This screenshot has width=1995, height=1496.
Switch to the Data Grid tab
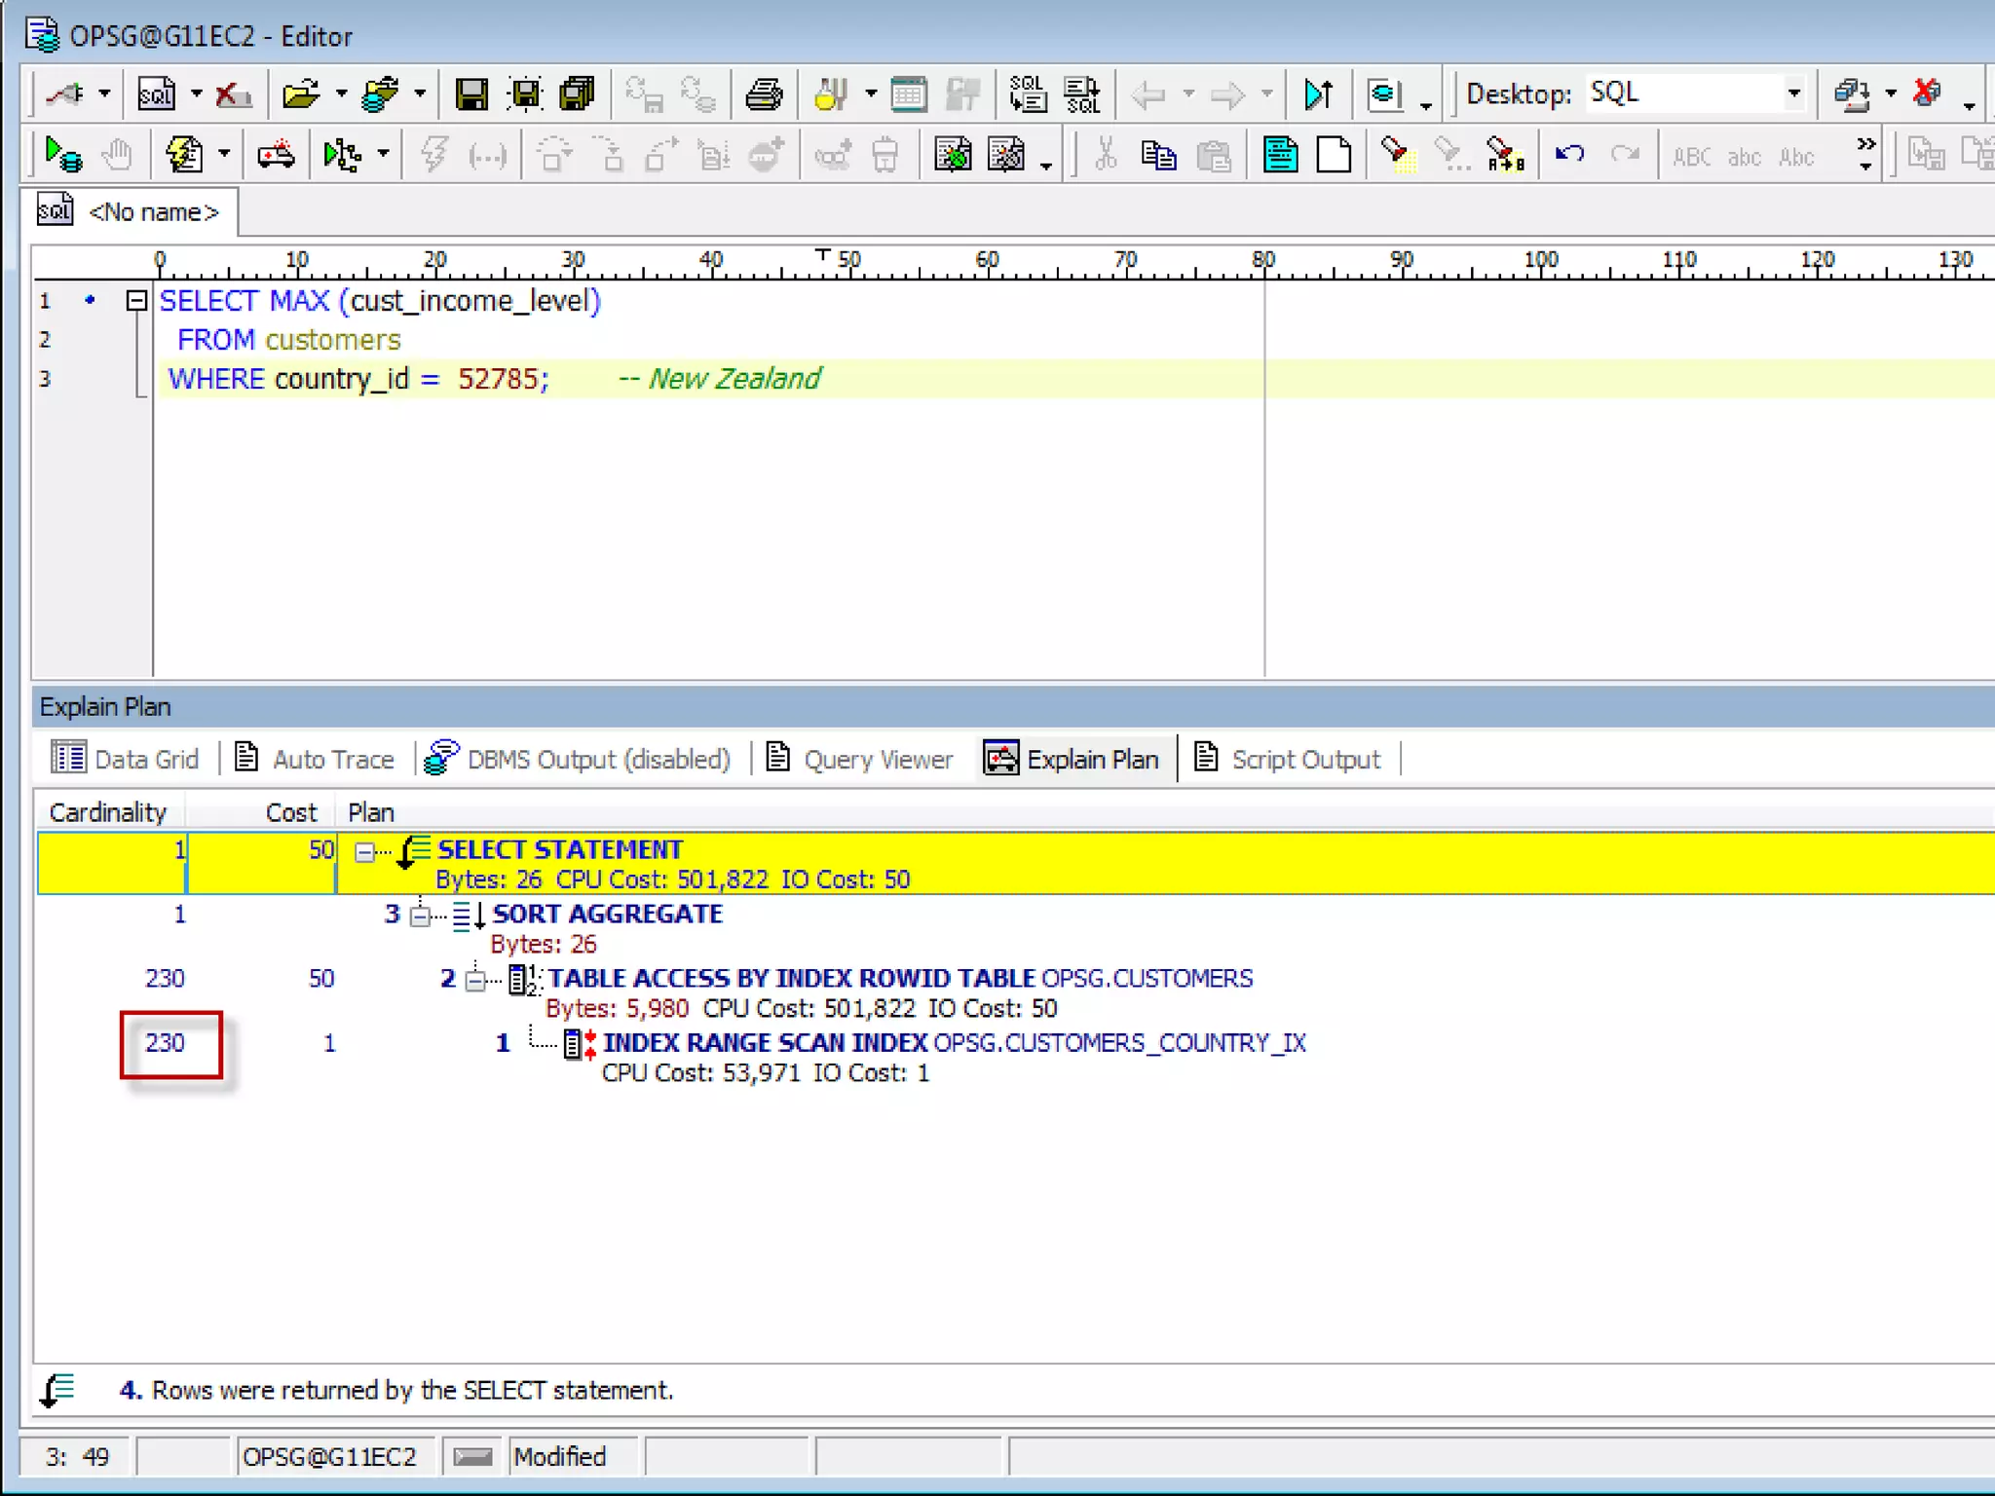tap(125, 759)
